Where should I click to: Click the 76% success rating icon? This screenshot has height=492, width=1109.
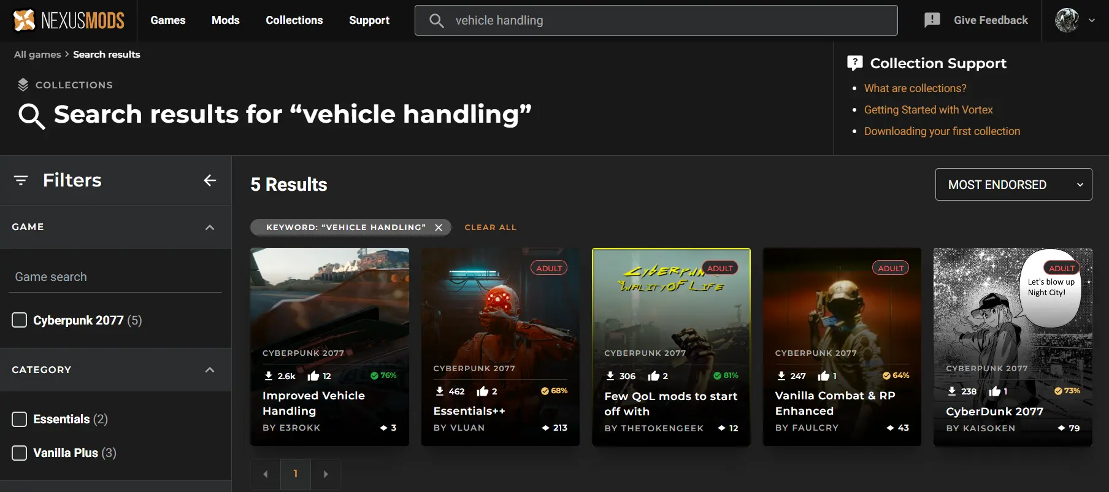pos(374,375)
